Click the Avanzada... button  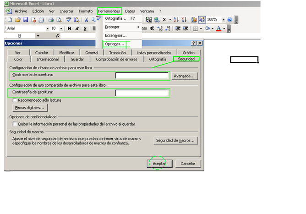(x=184, y=76)
